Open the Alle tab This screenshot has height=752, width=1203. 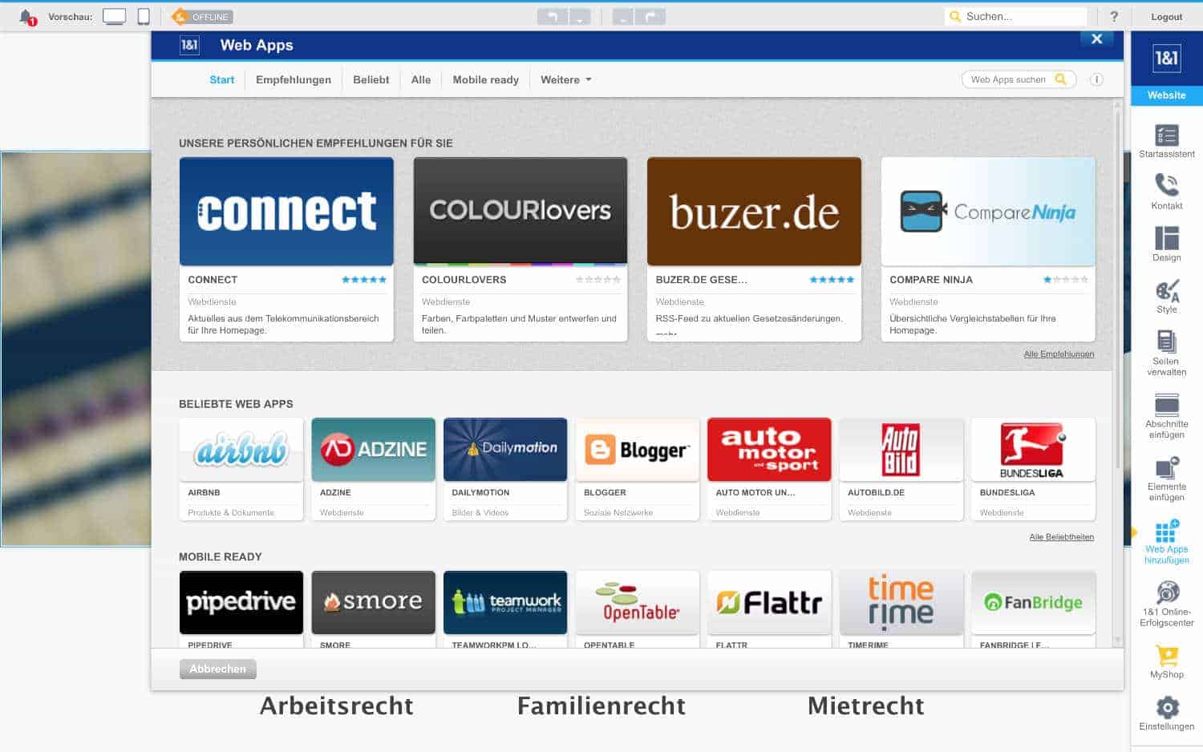pyautogui.click(x=421, y=79)
